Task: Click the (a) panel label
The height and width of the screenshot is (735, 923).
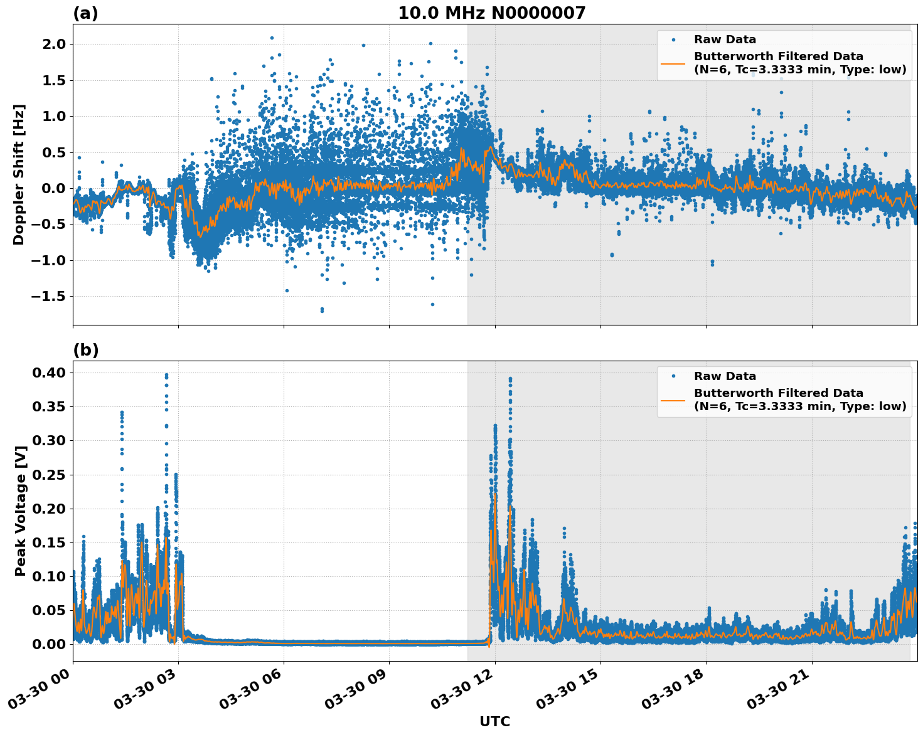Action: click(x=85, y=13)
